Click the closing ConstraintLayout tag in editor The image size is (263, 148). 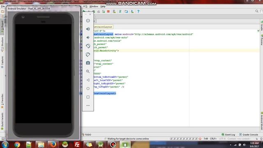(x=105, y=93)
